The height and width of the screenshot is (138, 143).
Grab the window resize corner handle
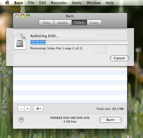pyautogui.click(x=125, y=127)
